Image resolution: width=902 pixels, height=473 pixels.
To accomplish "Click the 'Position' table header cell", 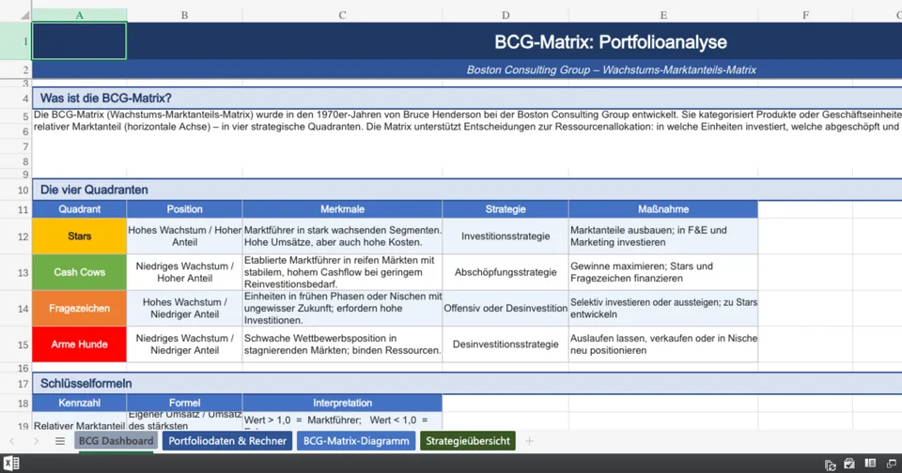I will tap(185, 209).
